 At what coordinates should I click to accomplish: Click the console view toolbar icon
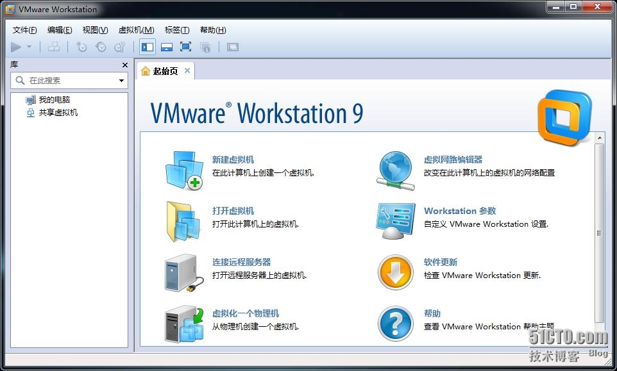(x=233, y=47)
